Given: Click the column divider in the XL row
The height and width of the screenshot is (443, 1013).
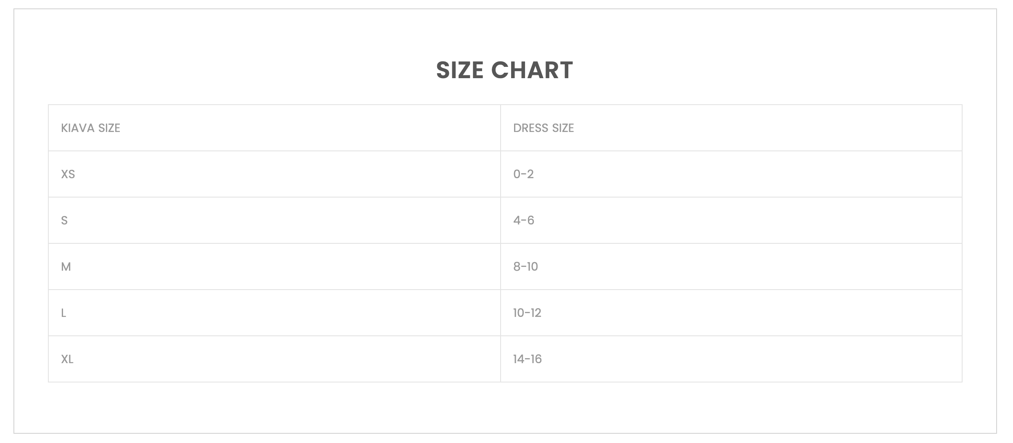Looking at the screenshot, I should click(501, 359).
